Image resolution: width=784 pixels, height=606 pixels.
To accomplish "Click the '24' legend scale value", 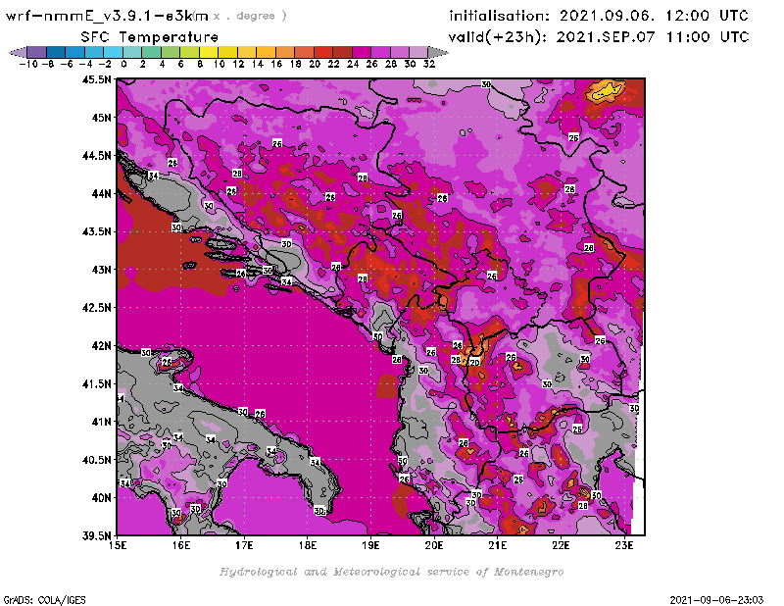I will [x=353, y=64].
